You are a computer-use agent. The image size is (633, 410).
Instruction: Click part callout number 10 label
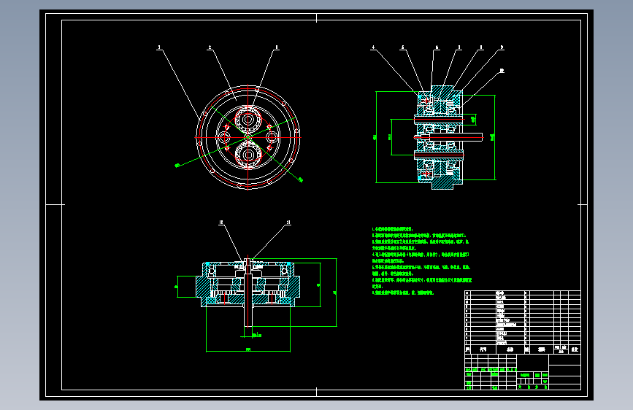click(502, 71)
